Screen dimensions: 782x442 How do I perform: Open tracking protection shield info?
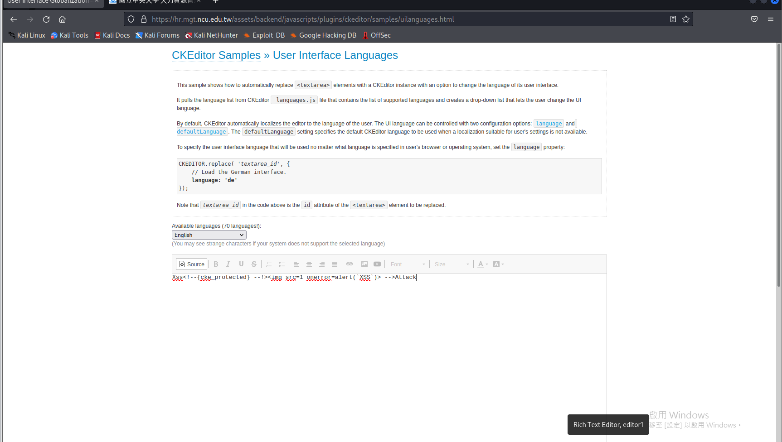131,19
